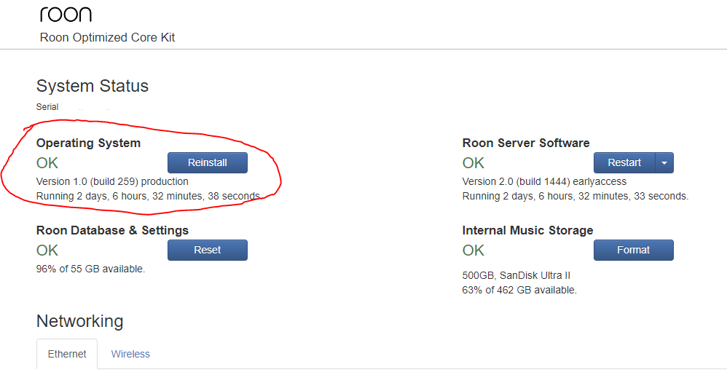Click the roon logo
The width and height of the screenshot is (727, 375).
[x=66, y=15]
